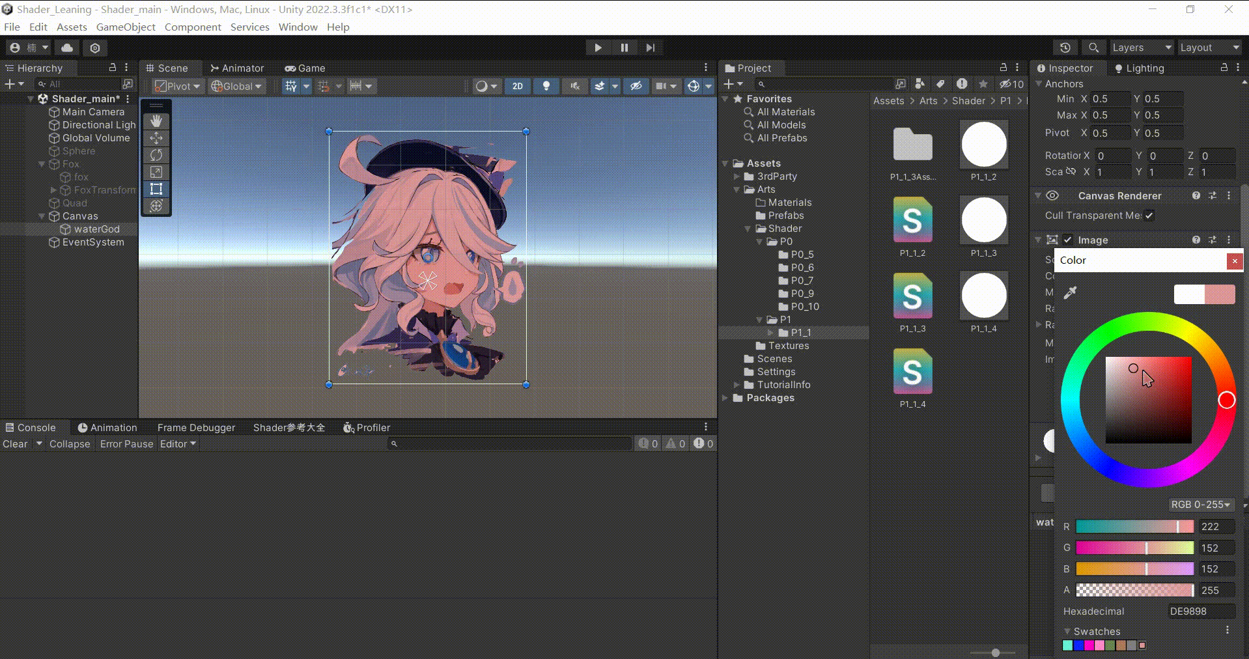Screen dimensions: 1249x659
Task: Toggle scene lighting bulb
Action: [546, 86]
